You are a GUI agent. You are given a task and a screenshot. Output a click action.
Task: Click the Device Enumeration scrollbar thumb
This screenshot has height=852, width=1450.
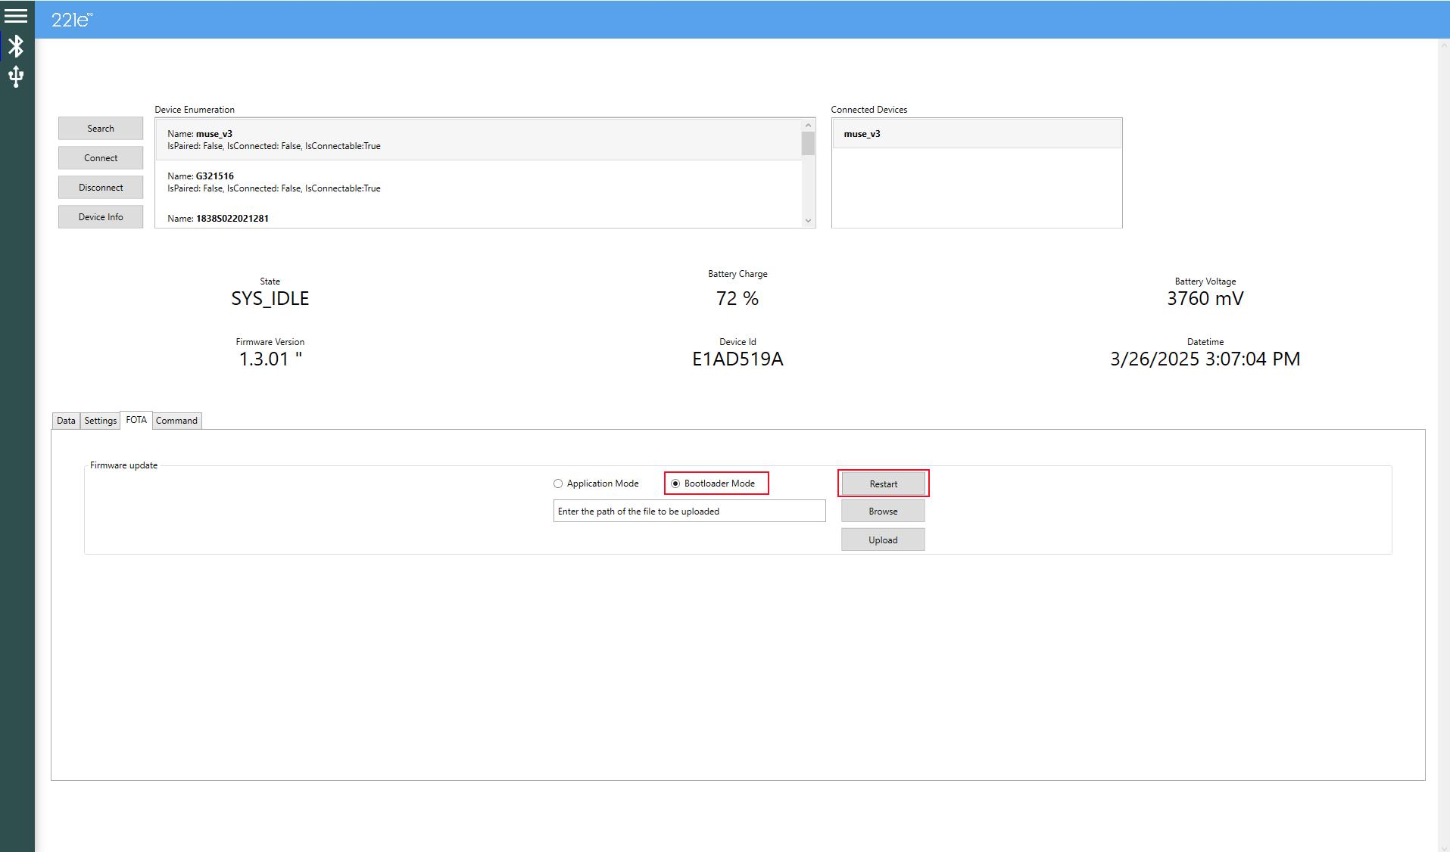point(808,143)
